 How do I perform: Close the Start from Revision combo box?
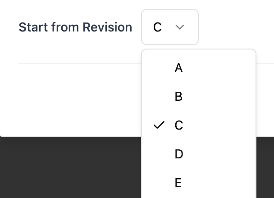pos(170,27)
